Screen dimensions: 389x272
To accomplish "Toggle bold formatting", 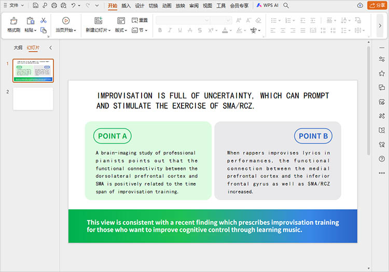I will tap(160, 31).
